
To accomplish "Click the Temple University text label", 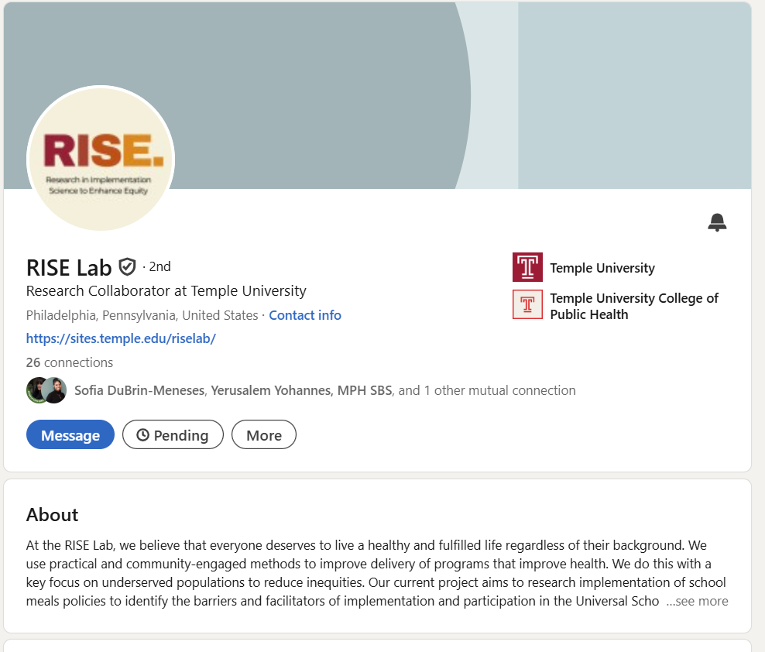I will point(602,268).
